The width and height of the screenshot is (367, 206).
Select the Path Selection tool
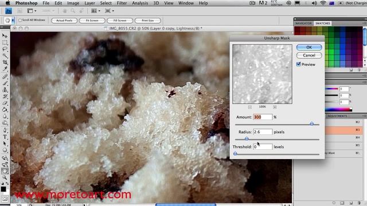(x=5, y=144)
